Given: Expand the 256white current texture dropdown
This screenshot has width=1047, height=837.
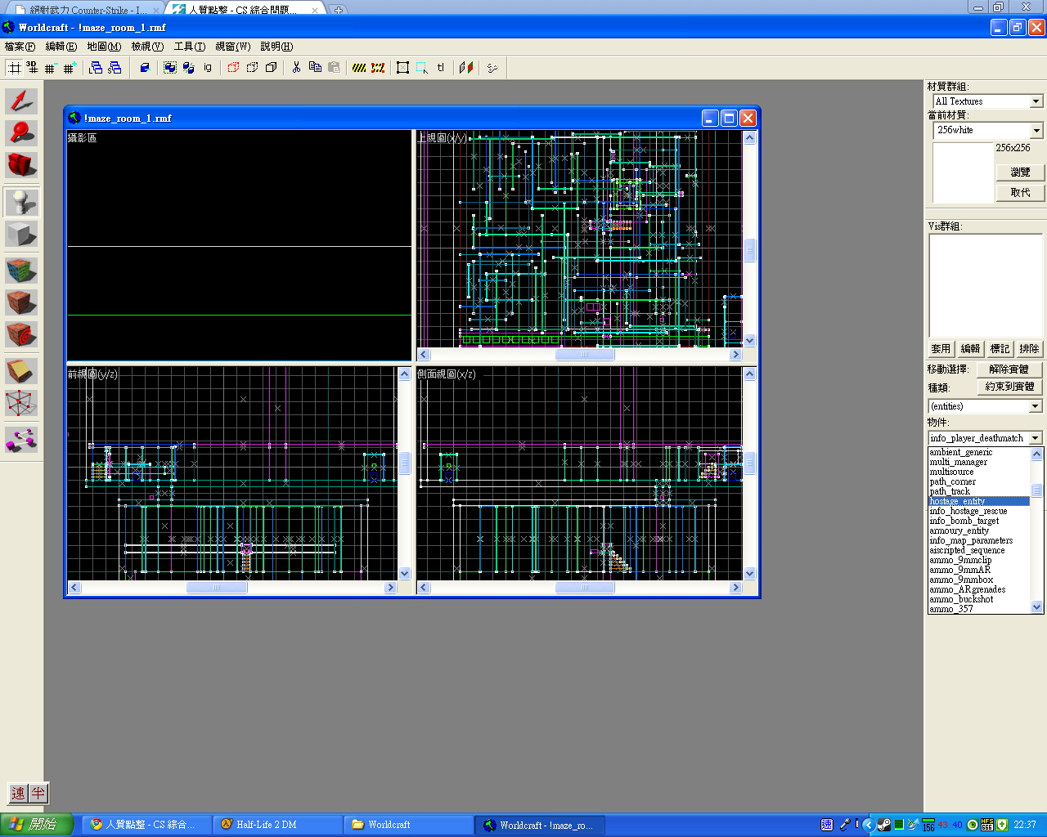Looking at the screenshot, I should click(1036, 131).
